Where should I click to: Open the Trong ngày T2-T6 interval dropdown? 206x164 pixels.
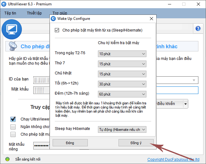click(x=122, y=54)
